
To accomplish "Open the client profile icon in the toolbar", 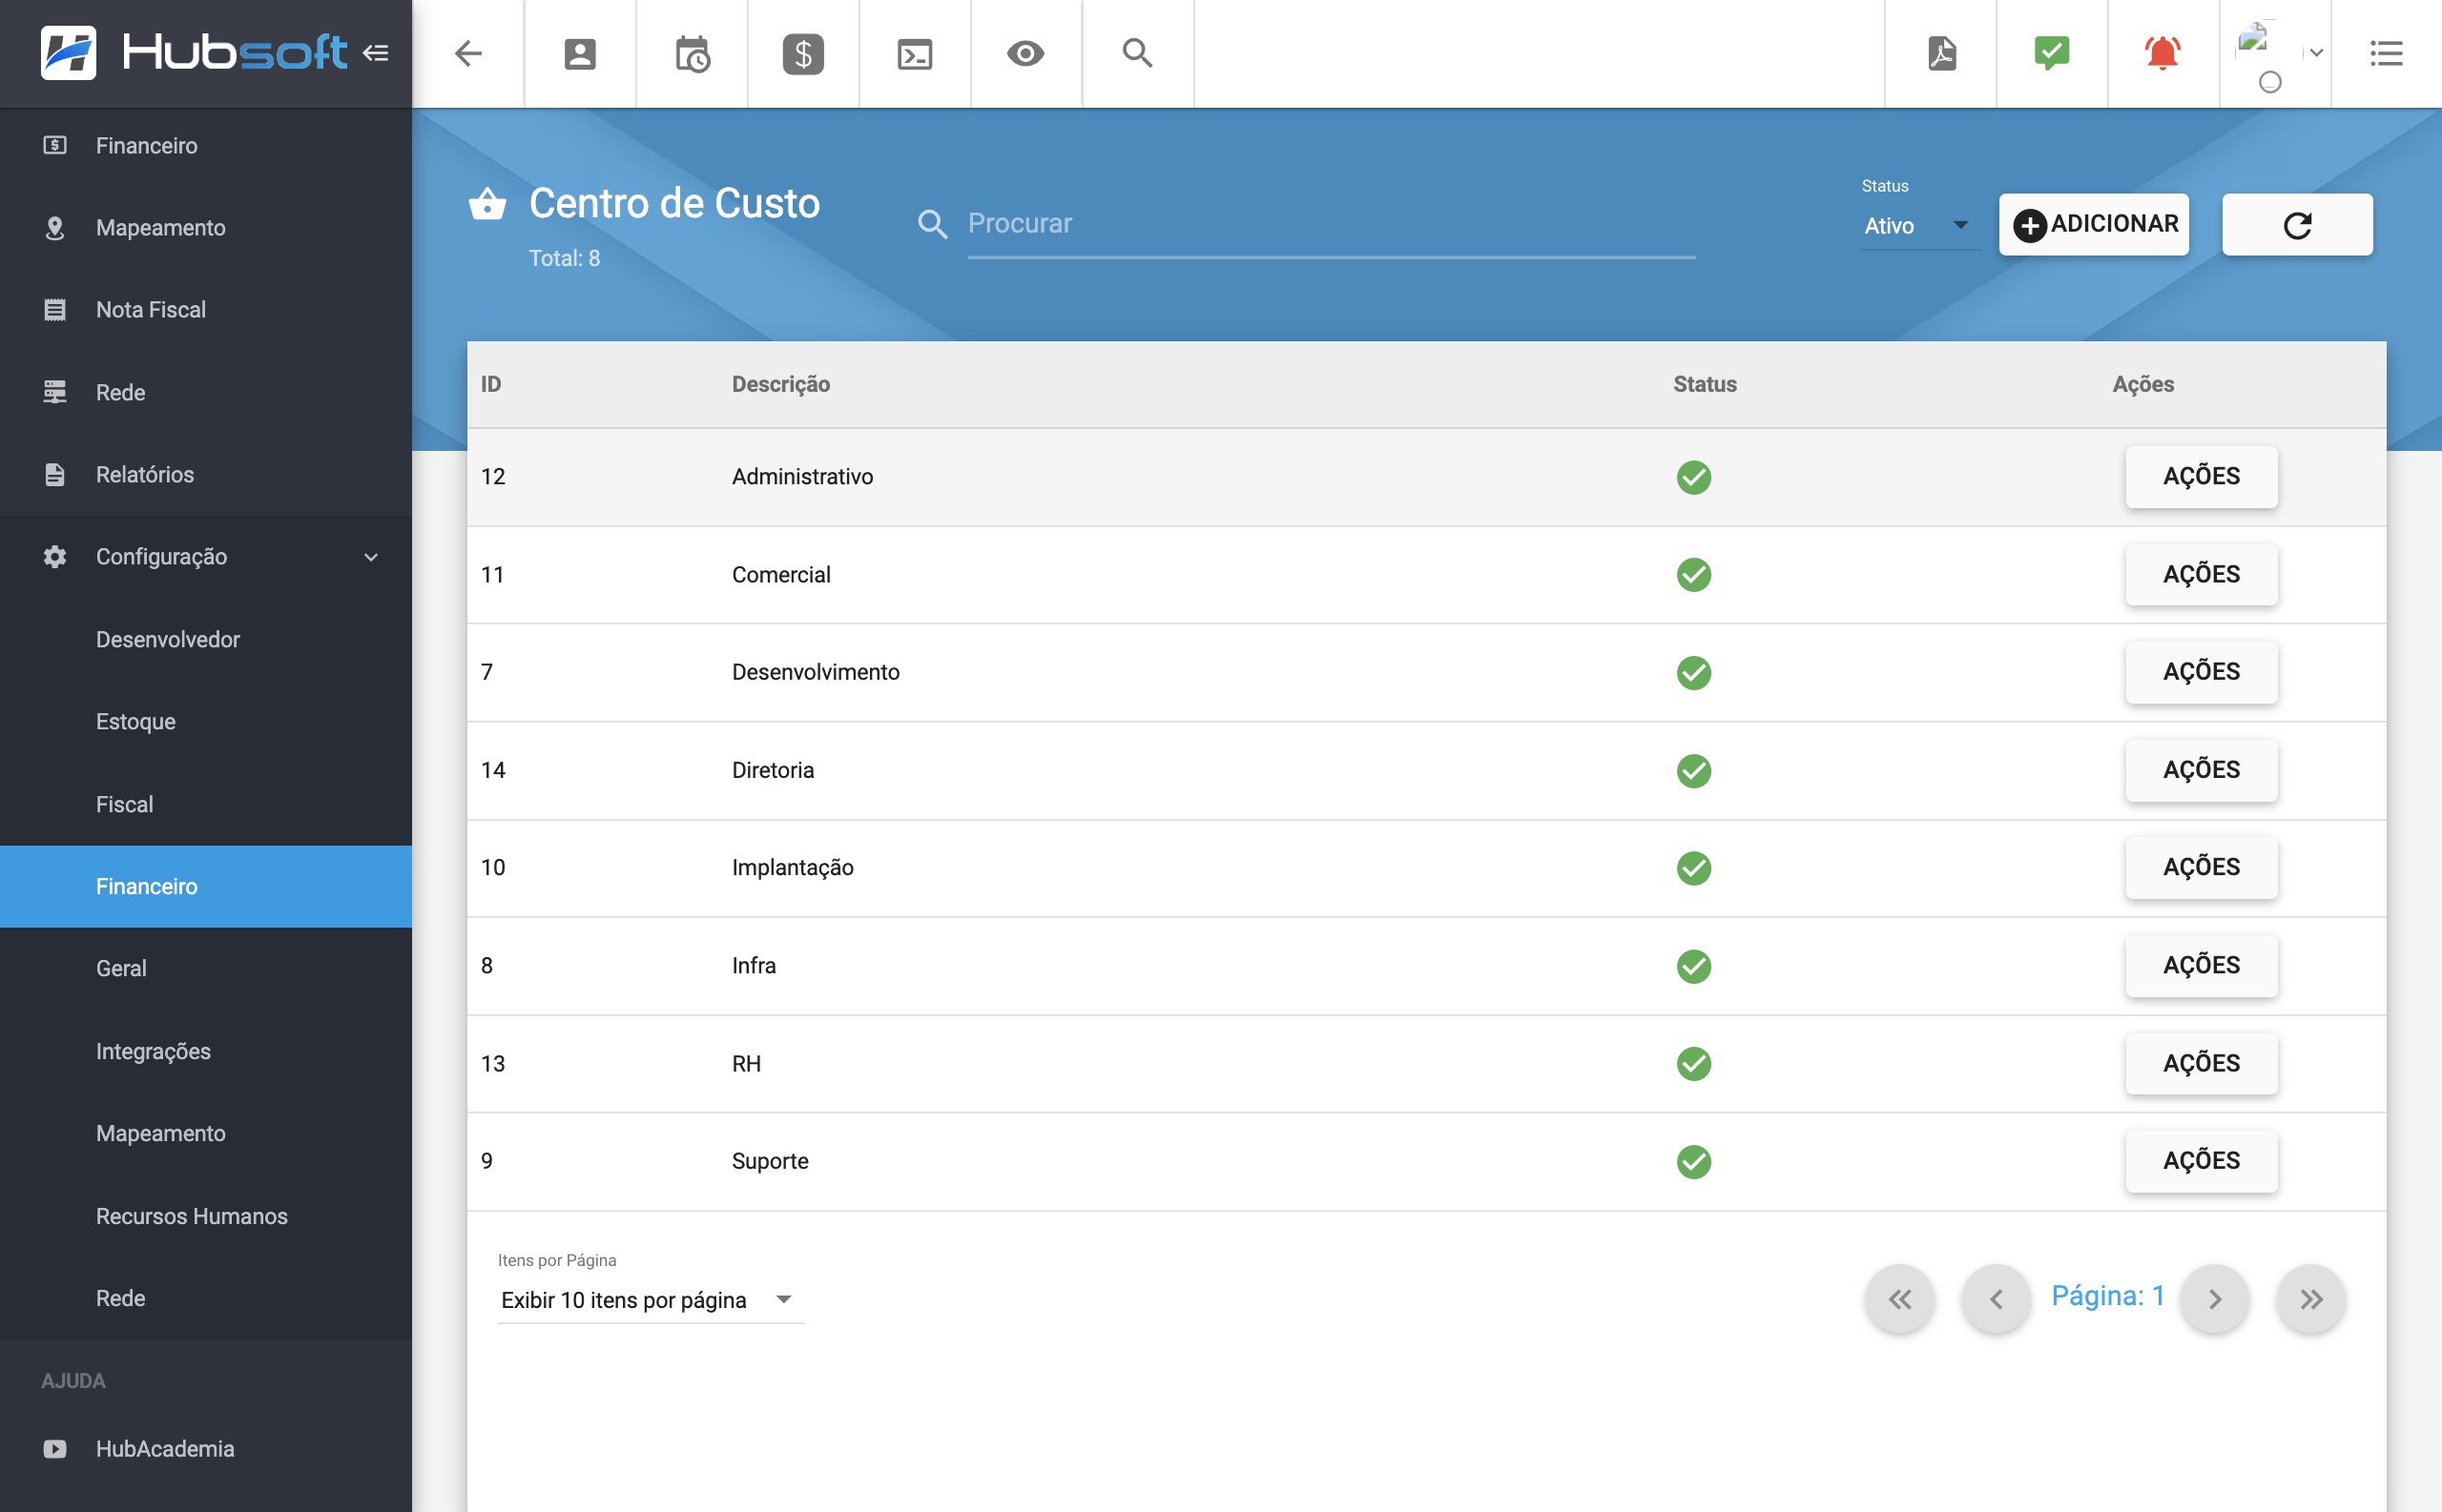I will (580, 53).
